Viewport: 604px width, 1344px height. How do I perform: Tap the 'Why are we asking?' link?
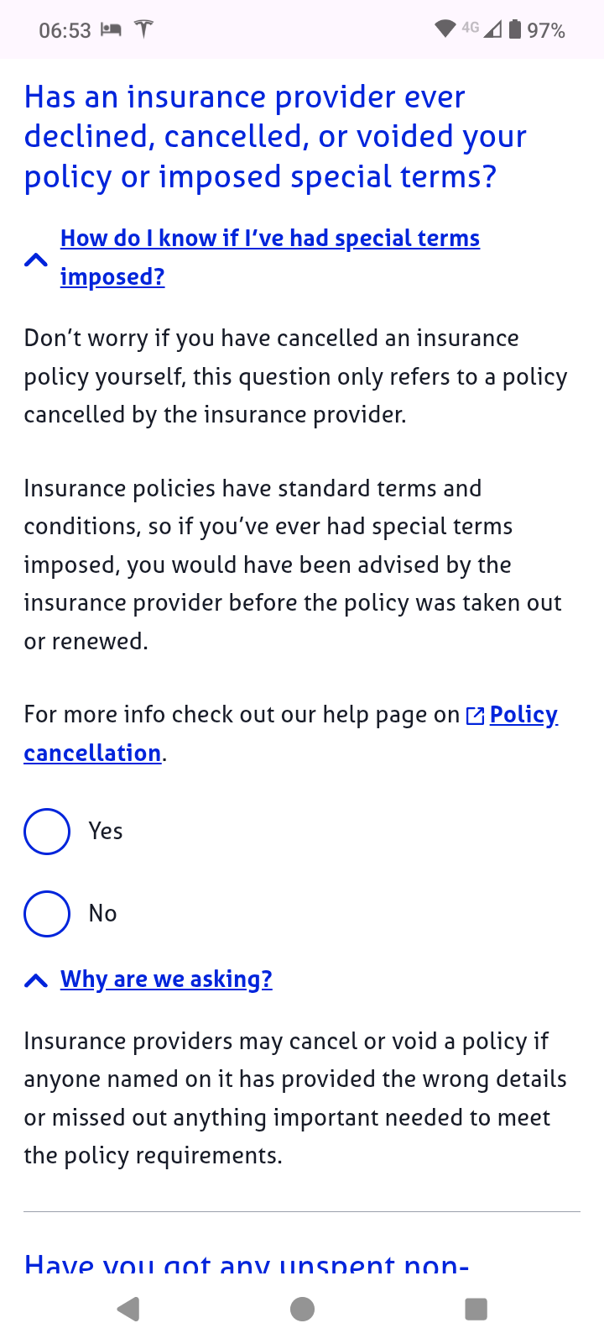(166, 979)
